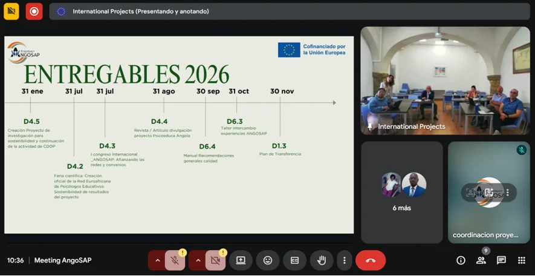Image resolution: width=535 pixels, height=276 pixels.
Task: Select the International Projects video tile
Action: [445, 80]
